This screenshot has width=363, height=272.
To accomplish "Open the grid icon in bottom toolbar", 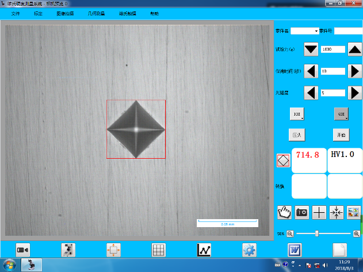I will pyautogui.click(x=159, y=250).
